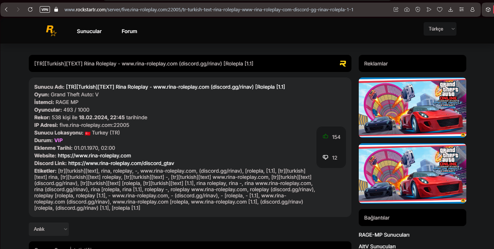Open the Forum menu item
The height and width of the screenshot is (249, 494).
tap(129, 31)
